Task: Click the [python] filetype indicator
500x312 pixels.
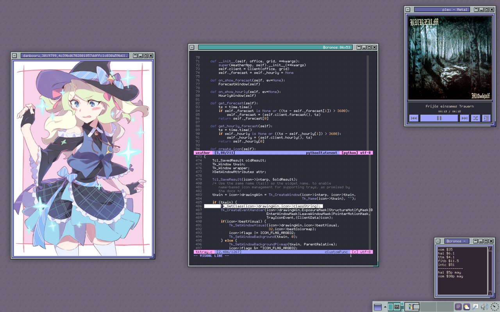Action: (x=349, y=153)
